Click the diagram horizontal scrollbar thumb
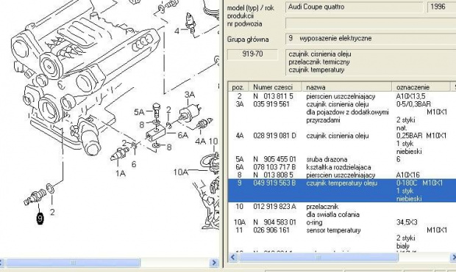 tap(73, 262)
